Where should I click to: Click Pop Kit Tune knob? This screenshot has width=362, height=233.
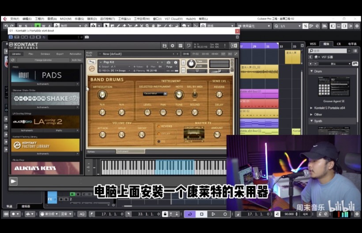(x=191, y=63)
